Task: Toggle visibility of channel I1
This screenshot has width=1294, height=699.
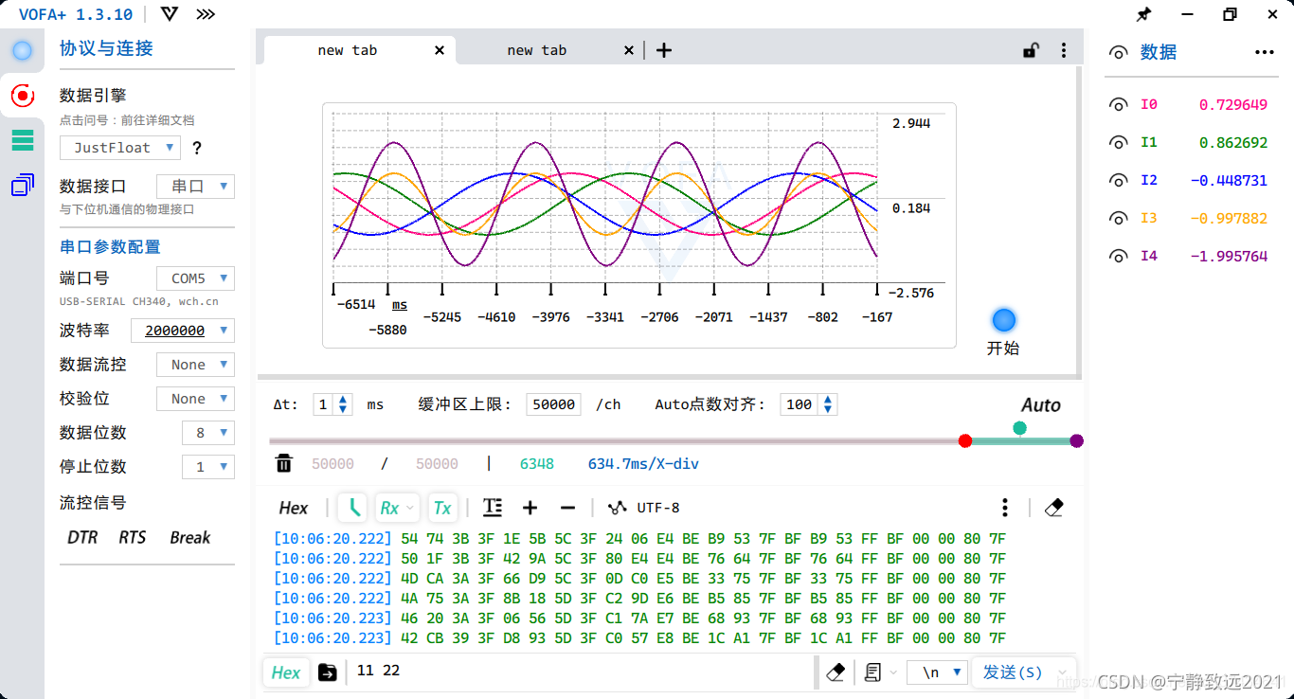Action: [1119, 143]
